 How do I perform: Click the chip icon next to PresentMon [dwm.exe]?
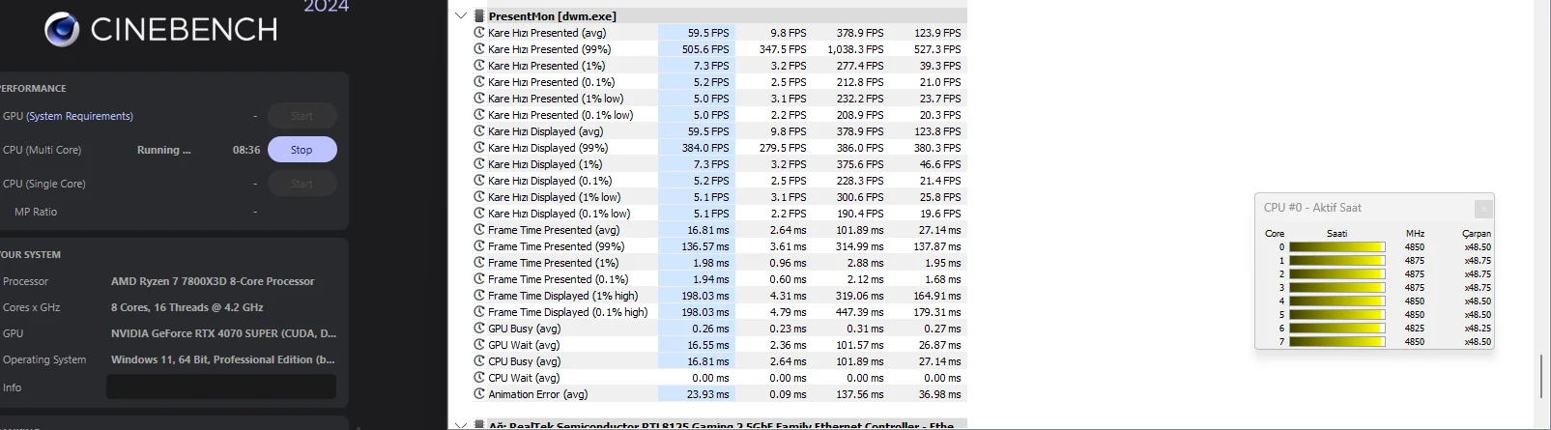pos(478,16)
